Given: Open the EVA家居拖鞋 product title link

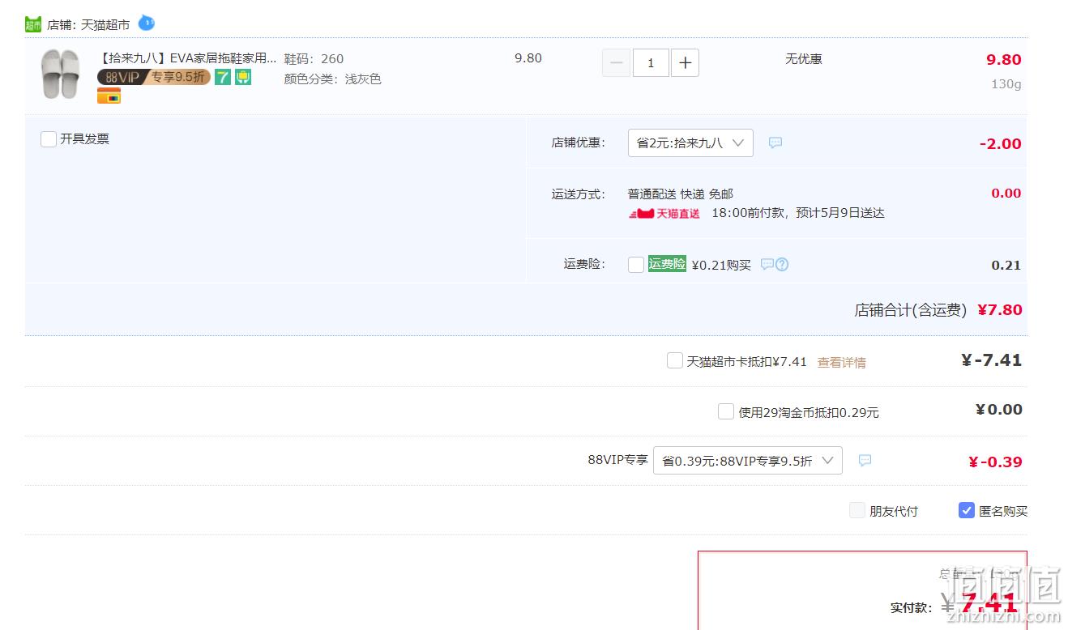Looking at the screenshot, I should coord(187,58).
